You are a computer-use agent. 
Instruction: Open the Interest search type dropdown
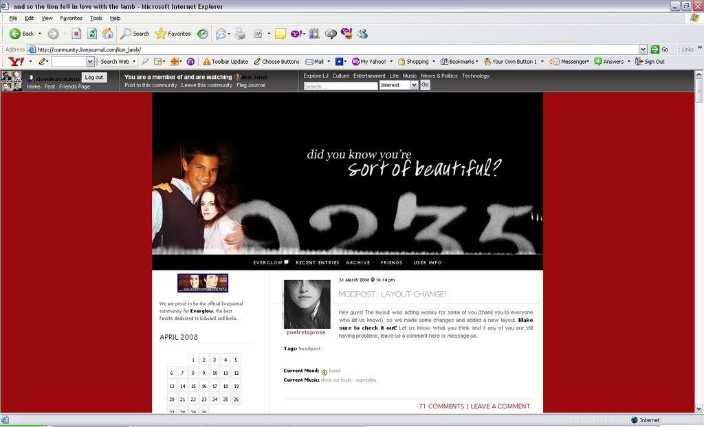[399, 84]
